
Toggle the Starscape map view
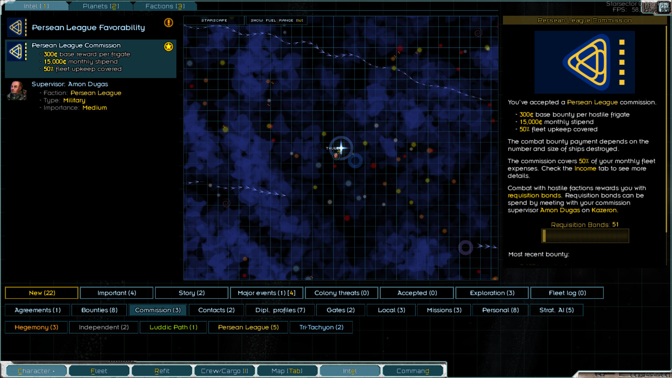pos(214,20)
